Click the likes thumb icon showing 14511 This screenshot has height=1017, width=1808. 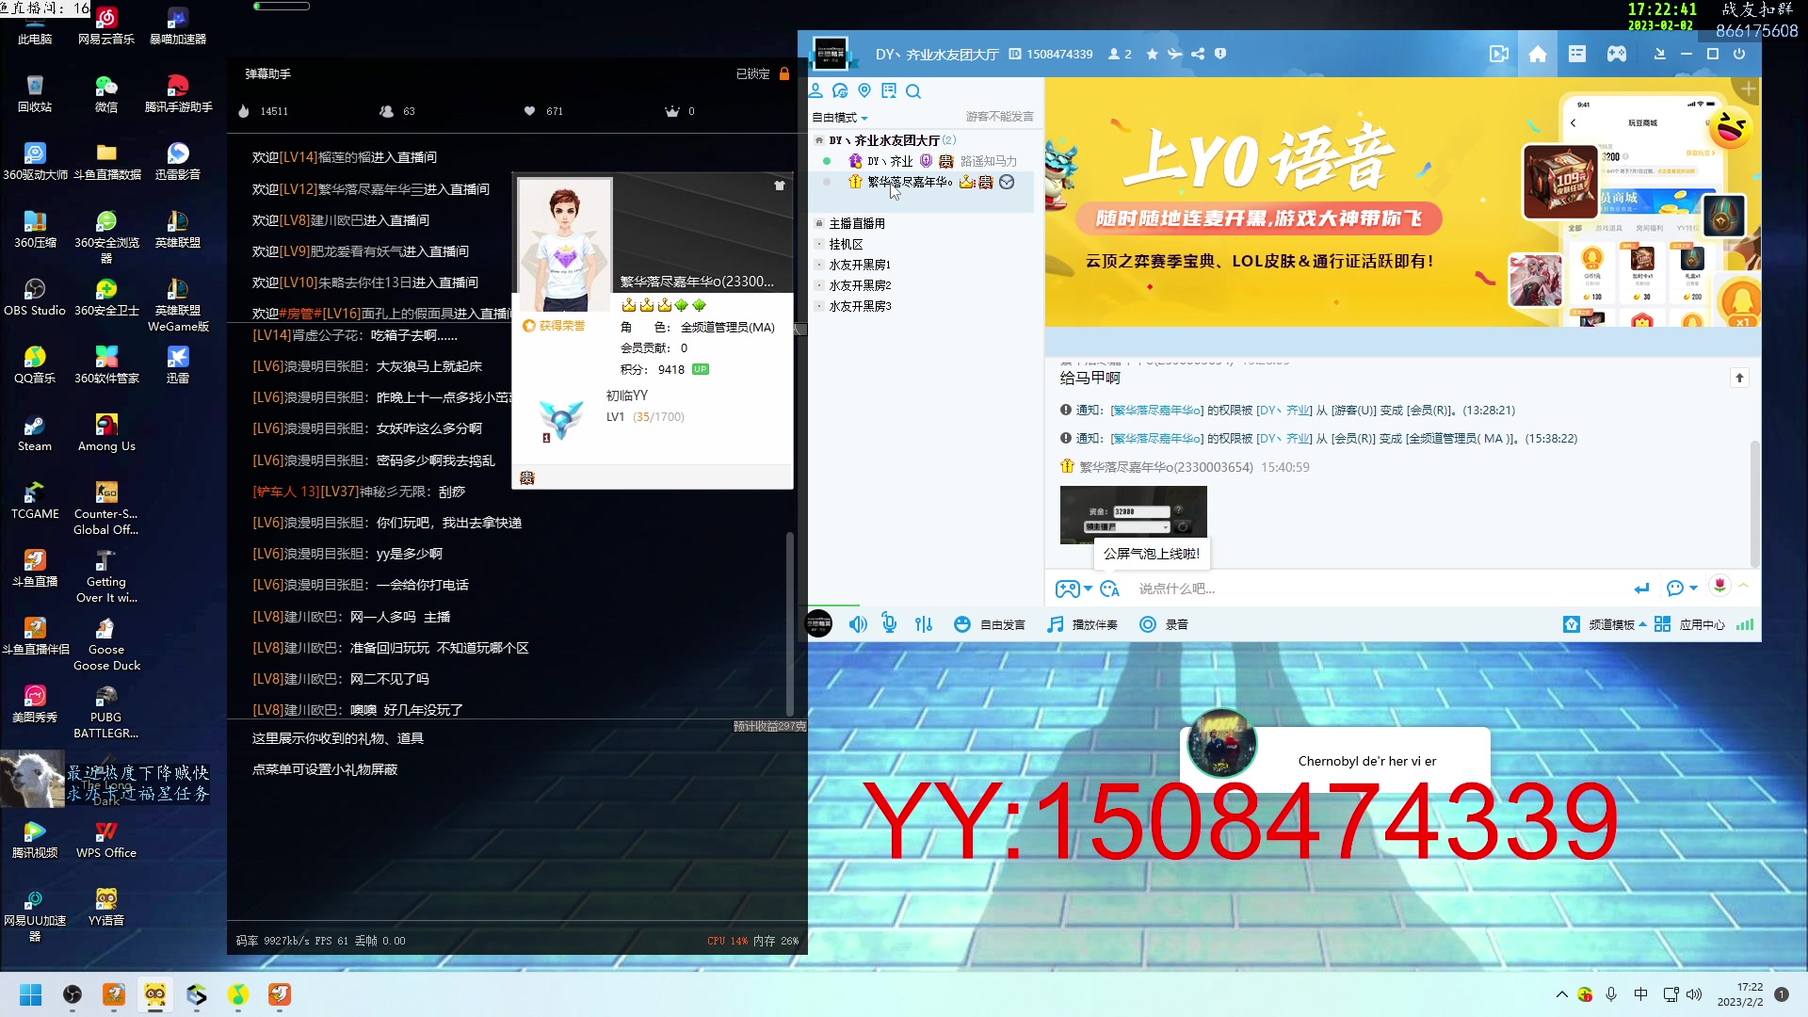(x=244, y=111)
